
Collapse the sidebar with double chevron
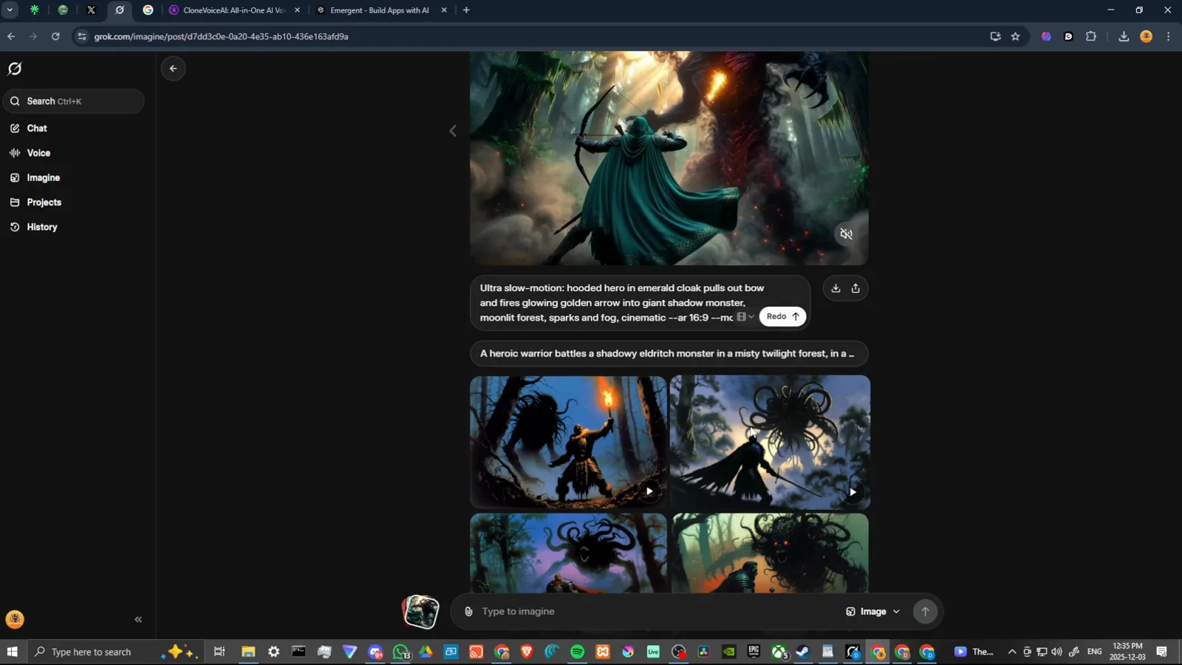[138, 620]
